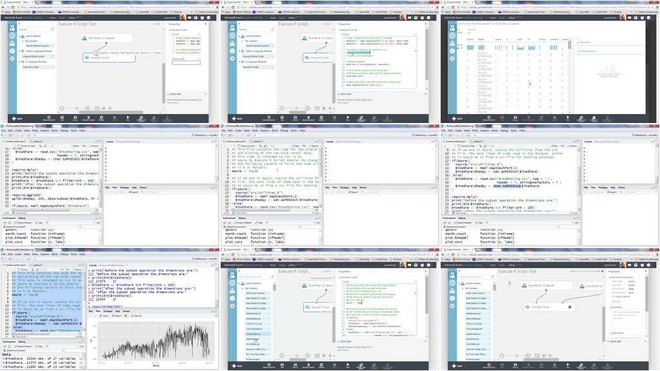Image resolution: width=660 pixels, height=371 pixels.
Task: Open Web Services globe icon in first frame
Action: 12,35
